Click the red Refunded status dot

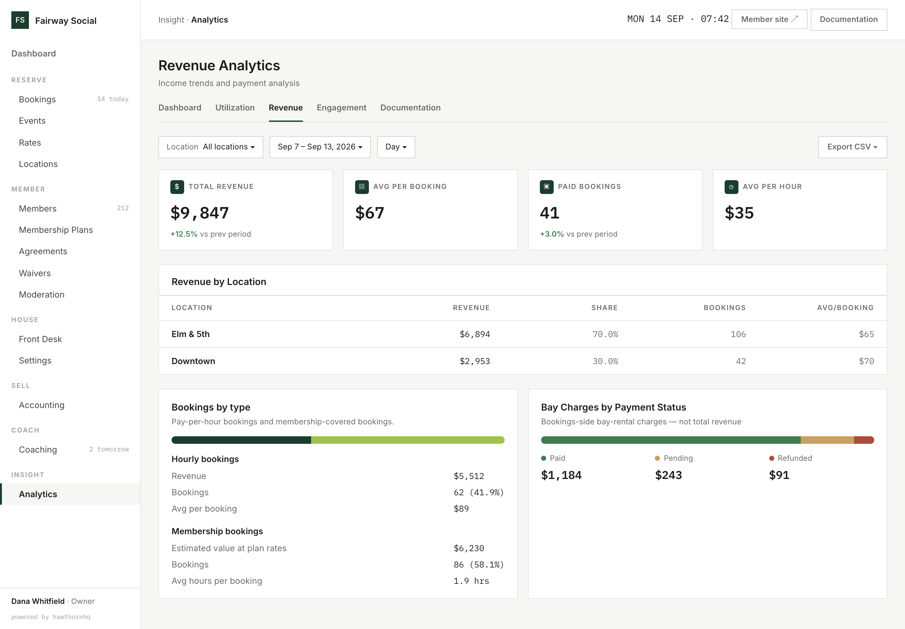click(771, 458)
